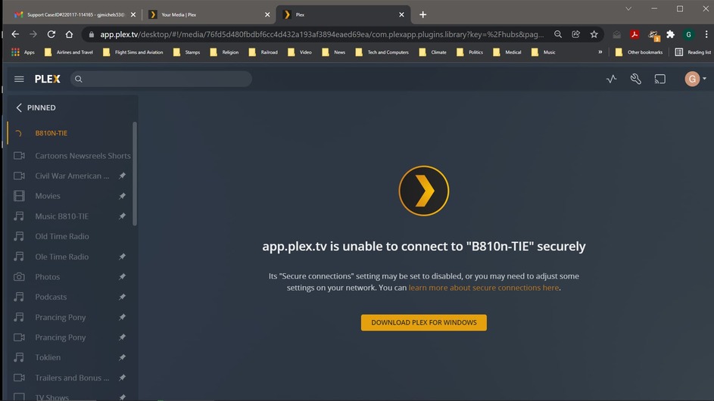Click the PLEX logo
The width and height of the screenshot is (714, 401).
(48, 79)
